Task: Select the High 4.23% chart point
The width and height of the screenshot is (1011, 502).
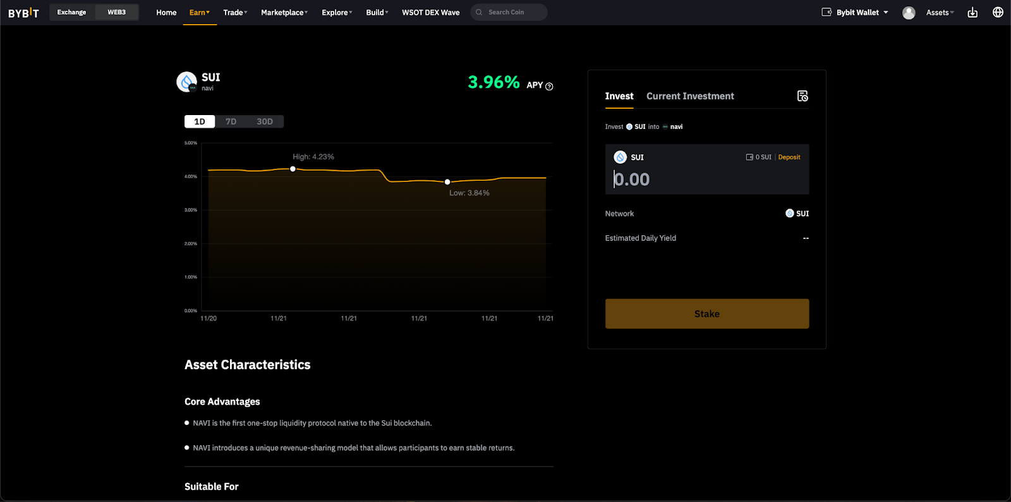Action: 293,169
